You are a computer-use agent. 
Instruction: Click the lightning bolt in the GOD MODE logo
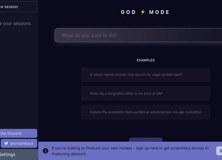(x=142, y=12)
